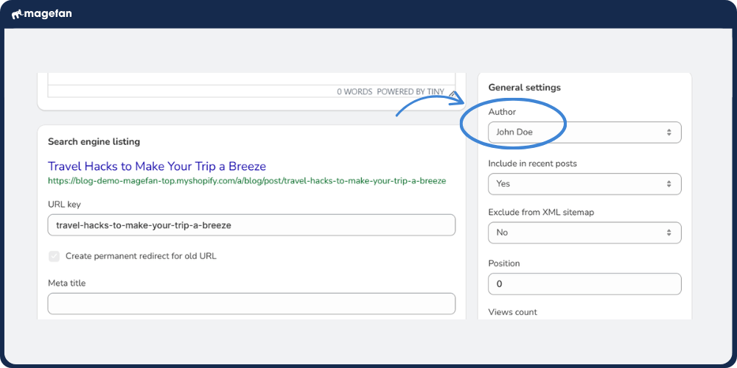Open the green blog post URL preview
The image size is (737, 368).
pyautogui.click(x=247, y=180)
